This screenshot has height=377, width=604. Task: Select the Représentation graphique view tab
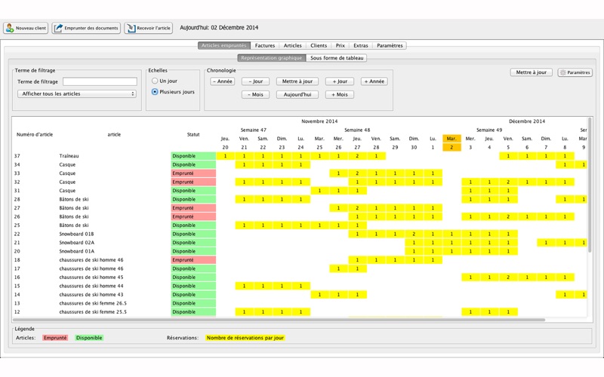click(x=272, y=58)
